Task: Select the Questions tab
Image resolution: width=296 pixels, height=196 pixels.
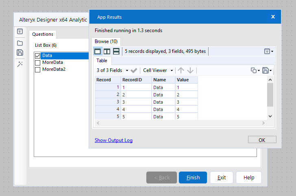Action: click(x=43, y=34)
